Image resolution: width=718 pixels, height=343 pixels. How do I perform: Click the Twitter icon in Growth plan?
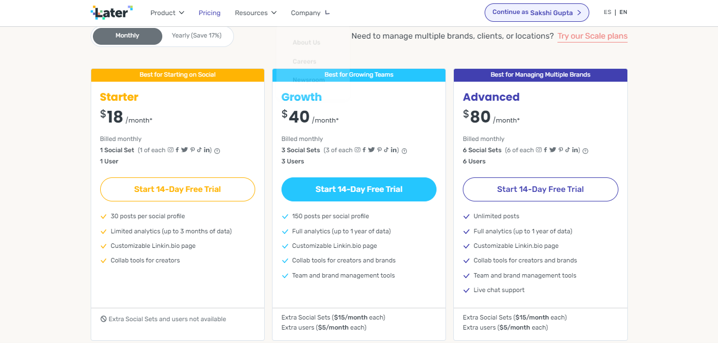(371, 150)
